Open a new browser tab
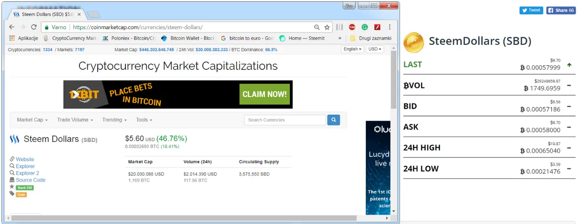The height and width of the screenshot is (224, 577). [x=93, y=15]
